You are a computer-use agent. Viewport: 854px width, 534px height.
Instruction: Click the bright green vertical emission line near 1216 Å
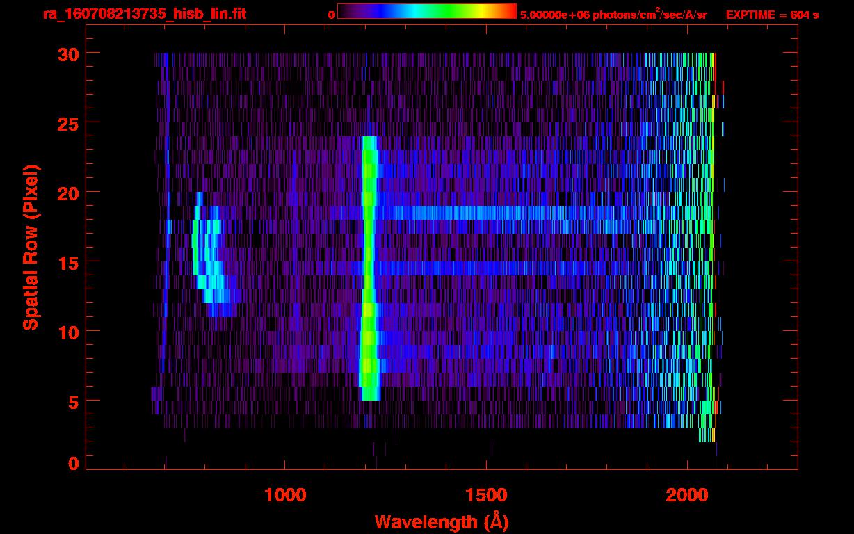pos(369,268)
